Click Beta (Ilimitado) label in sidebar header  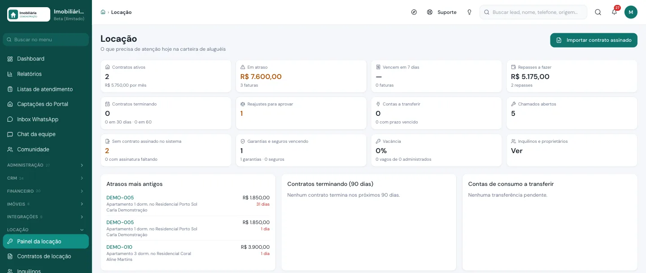tap(69, 19)
